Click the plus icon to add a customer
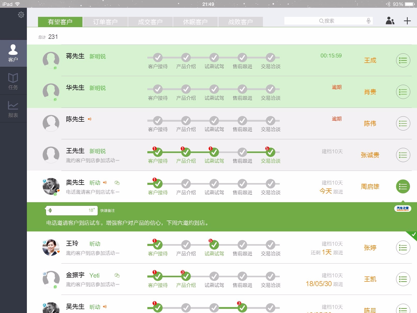Viewport: 417px width, 313px height. pyautogui.click(x=407, y=21)
